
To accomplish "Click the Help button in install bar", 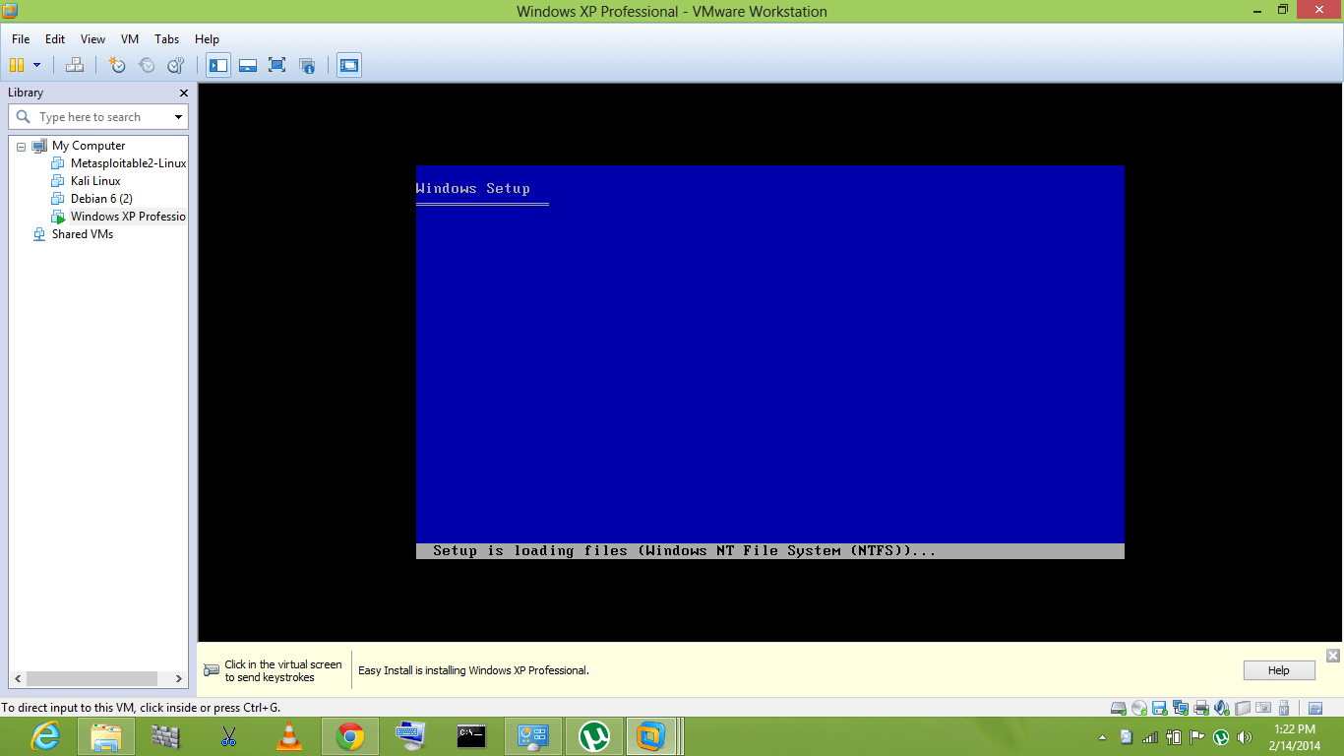I will pos(1279,670).
